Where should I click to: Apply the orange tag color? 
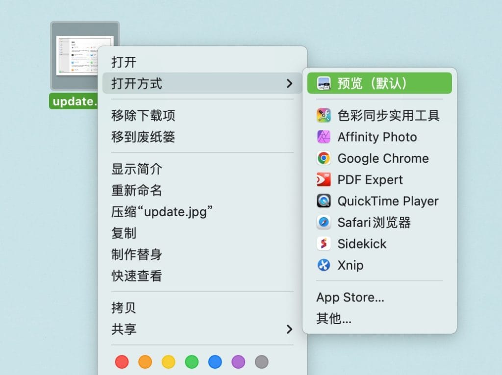pyautogui.click(x=145, y=362)
